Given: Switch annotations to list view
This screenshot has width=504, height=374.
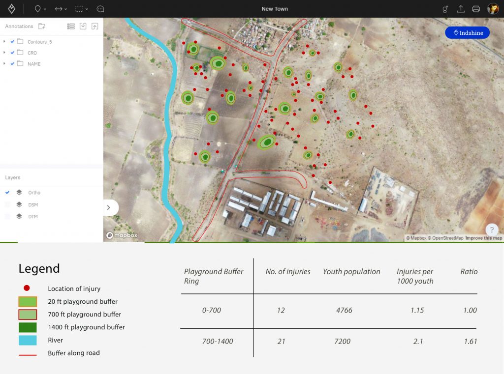Looking at the screenshot, I should (x=71, y=26).
